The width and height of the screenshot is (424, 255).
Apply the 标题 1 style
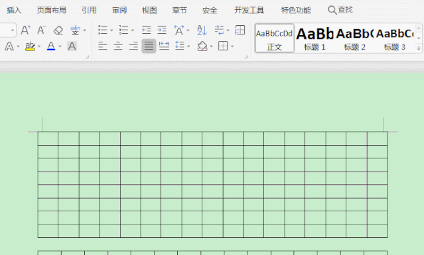[x=315, y=38]
